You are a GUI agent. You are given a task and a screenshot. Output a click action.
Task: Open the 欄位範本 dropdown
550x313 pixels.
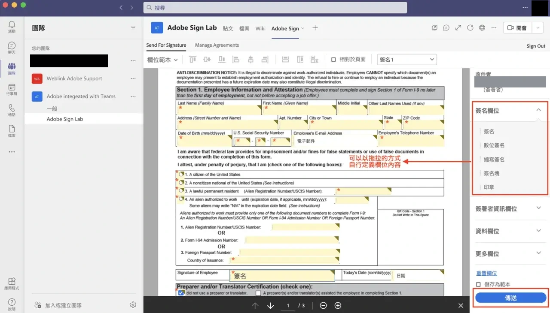pyautogui.click(x=162, y=60)
